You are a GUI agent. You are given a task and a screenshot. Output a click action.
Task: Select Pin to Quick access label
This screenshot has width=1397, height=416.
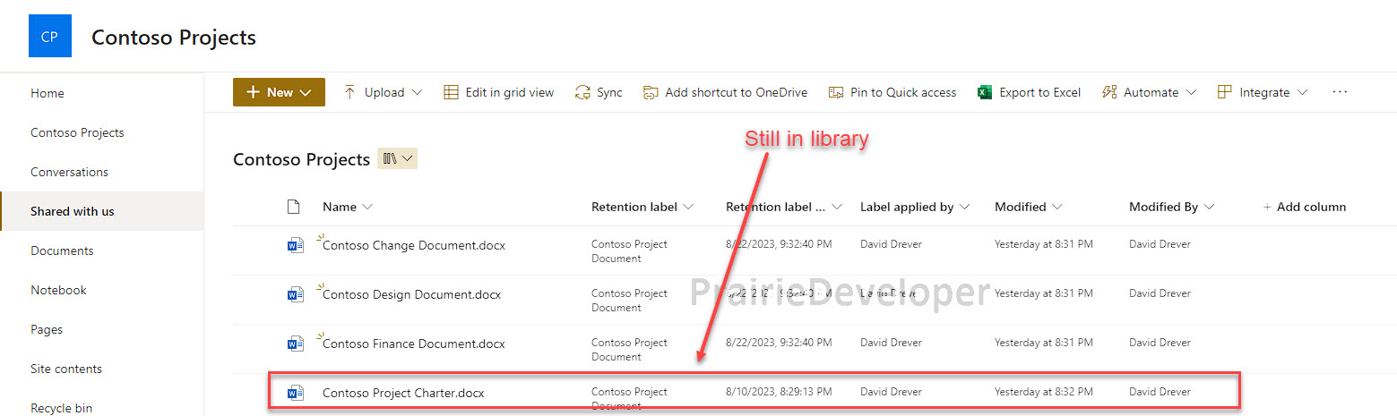point(903,92)
